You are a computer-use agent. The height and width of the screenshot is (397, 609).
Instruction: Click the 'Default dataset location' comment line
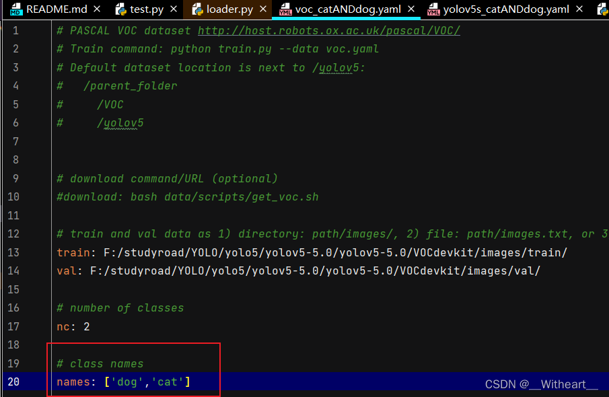(x=211, y=67)
